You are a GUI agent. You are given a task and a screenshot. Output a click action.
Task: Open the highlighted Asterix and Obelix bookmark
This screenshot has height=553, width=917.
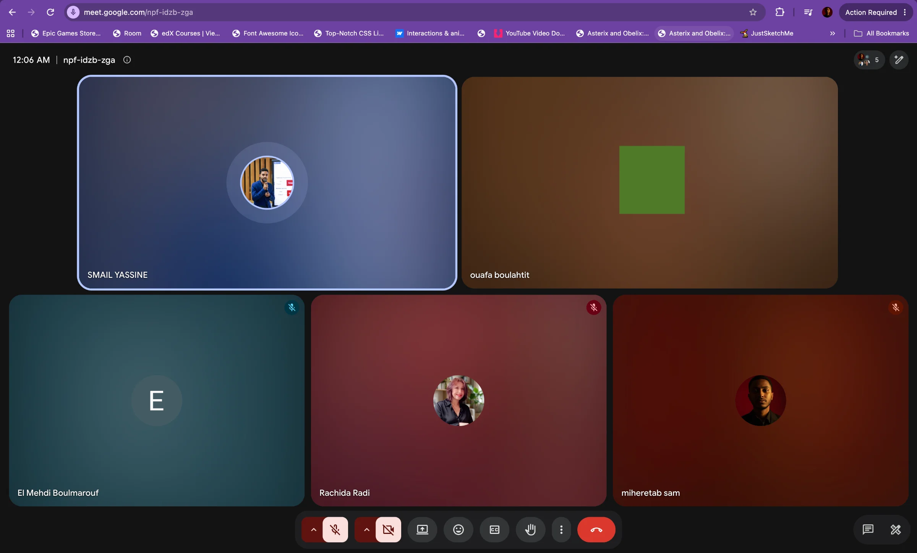coord(694,33)
